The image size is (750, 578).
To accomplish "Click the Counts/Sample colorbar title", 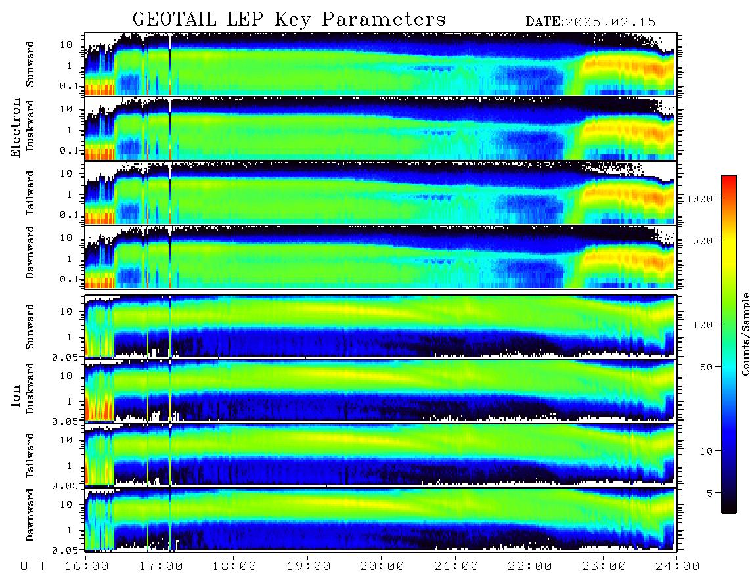I will click(x=745, y=334).
